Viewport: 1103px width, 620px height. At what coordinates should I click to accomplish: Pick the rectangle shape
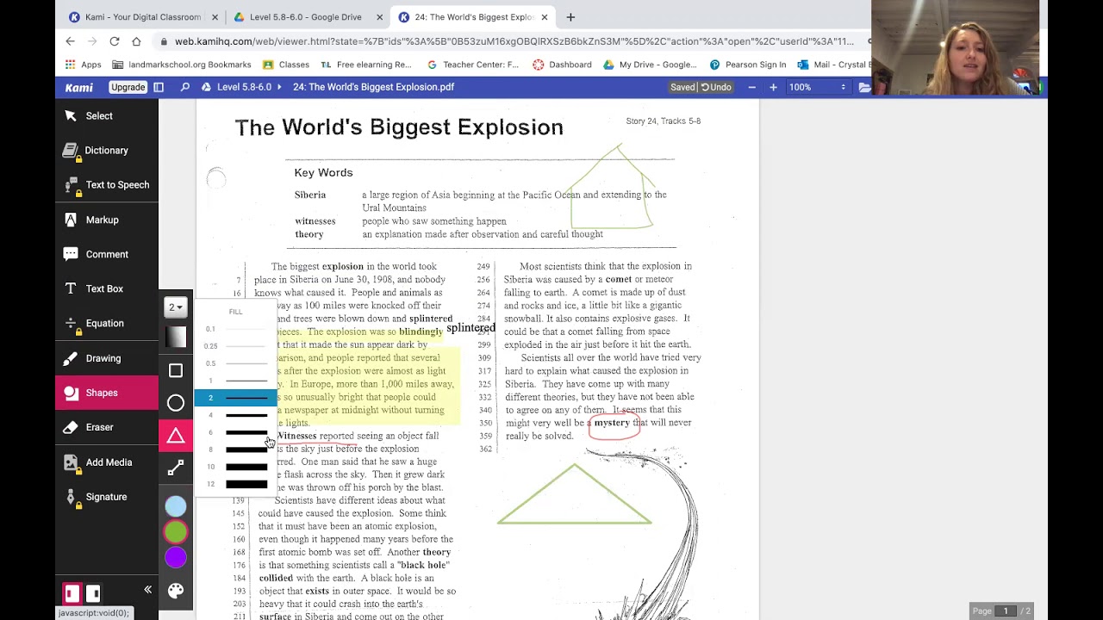point(176,370)
